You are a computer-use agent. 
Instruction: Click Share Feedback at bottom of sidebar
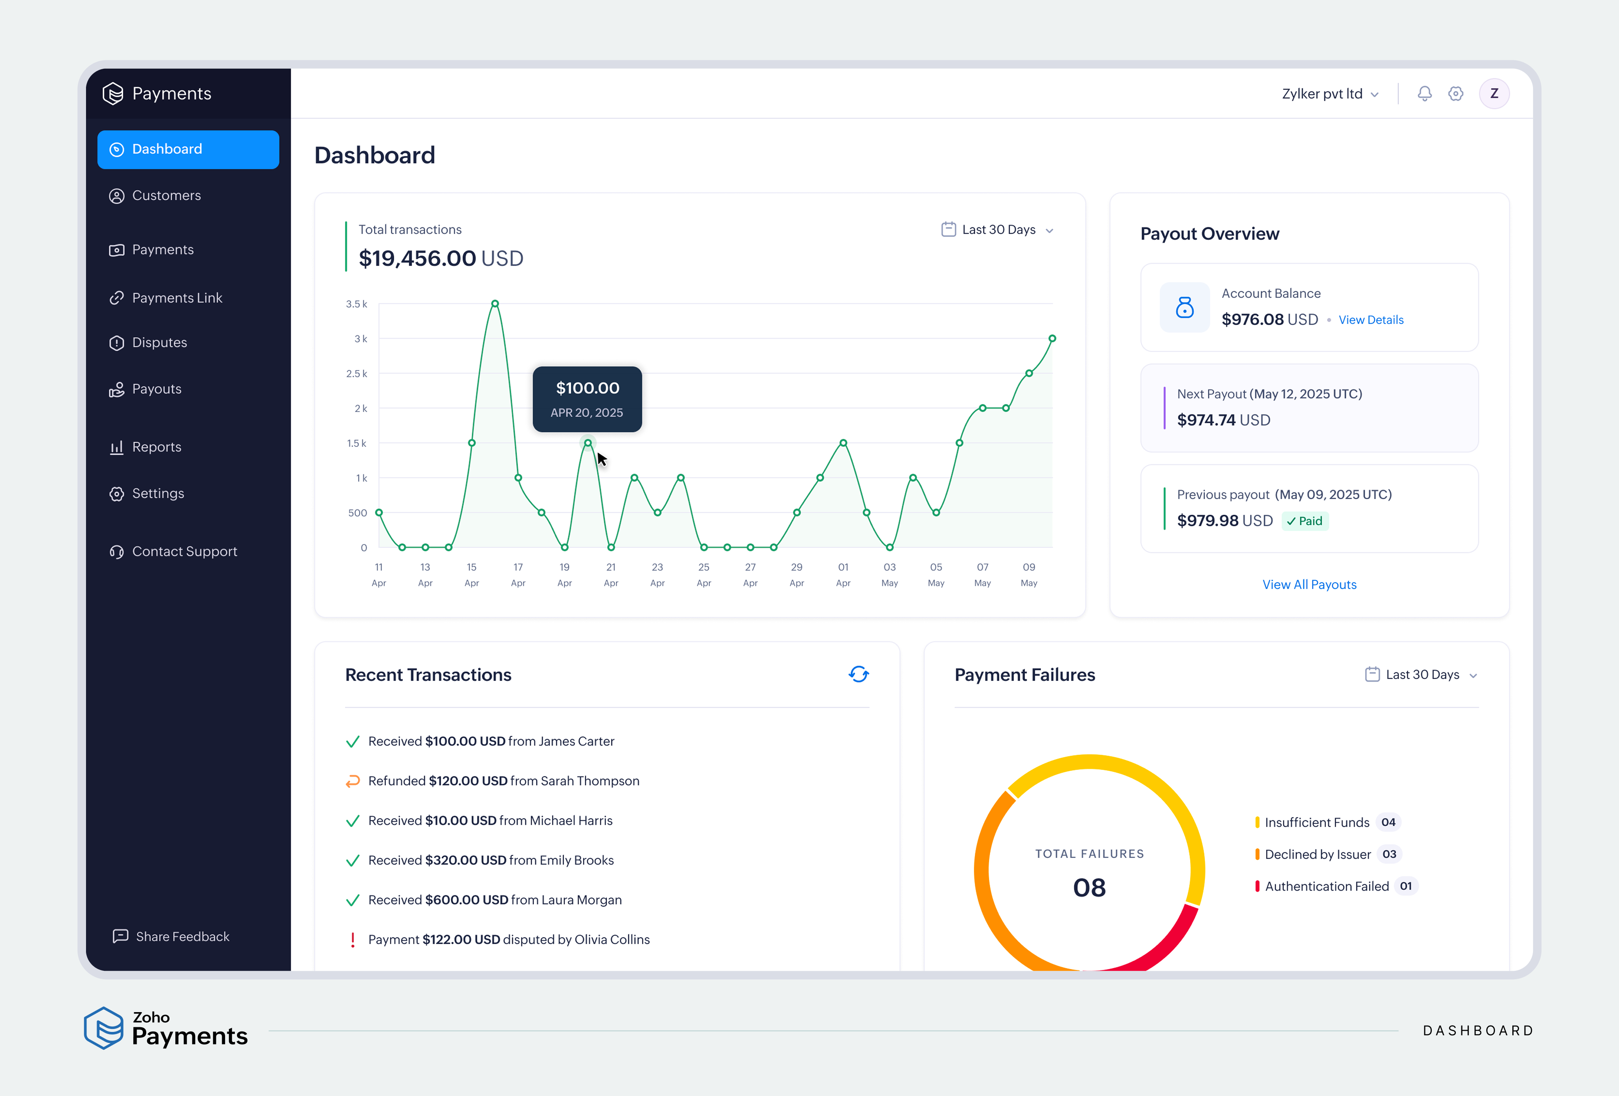(x=182, y=936)
